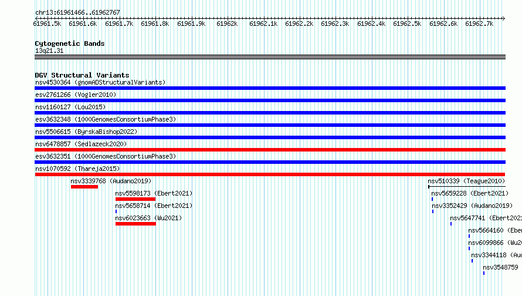The image size is (522, 296).
Task: Click the red bar under nsv6478857
Action: (270, 150)
